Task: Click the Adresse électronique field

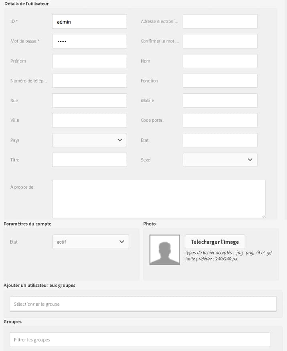Action: pos(220,22)
